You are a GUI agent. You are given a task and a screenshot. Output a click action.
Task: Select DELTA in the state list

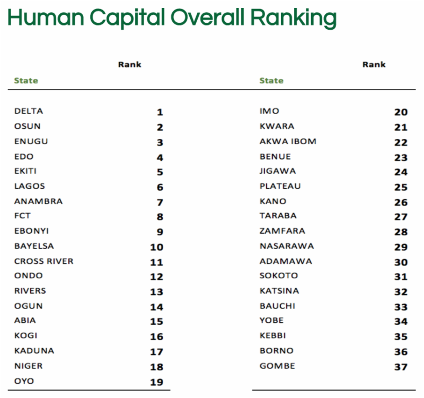pyautogui.click(x=29, y=111)
